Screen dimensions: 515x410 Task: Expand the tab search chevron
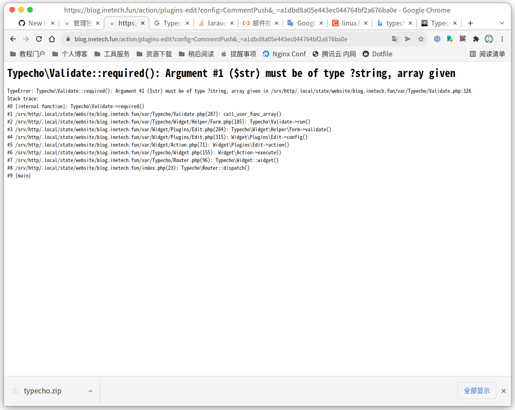pos(502,23)
